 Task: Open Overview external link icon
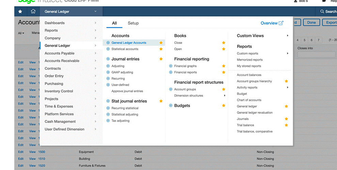coord(281,23)
